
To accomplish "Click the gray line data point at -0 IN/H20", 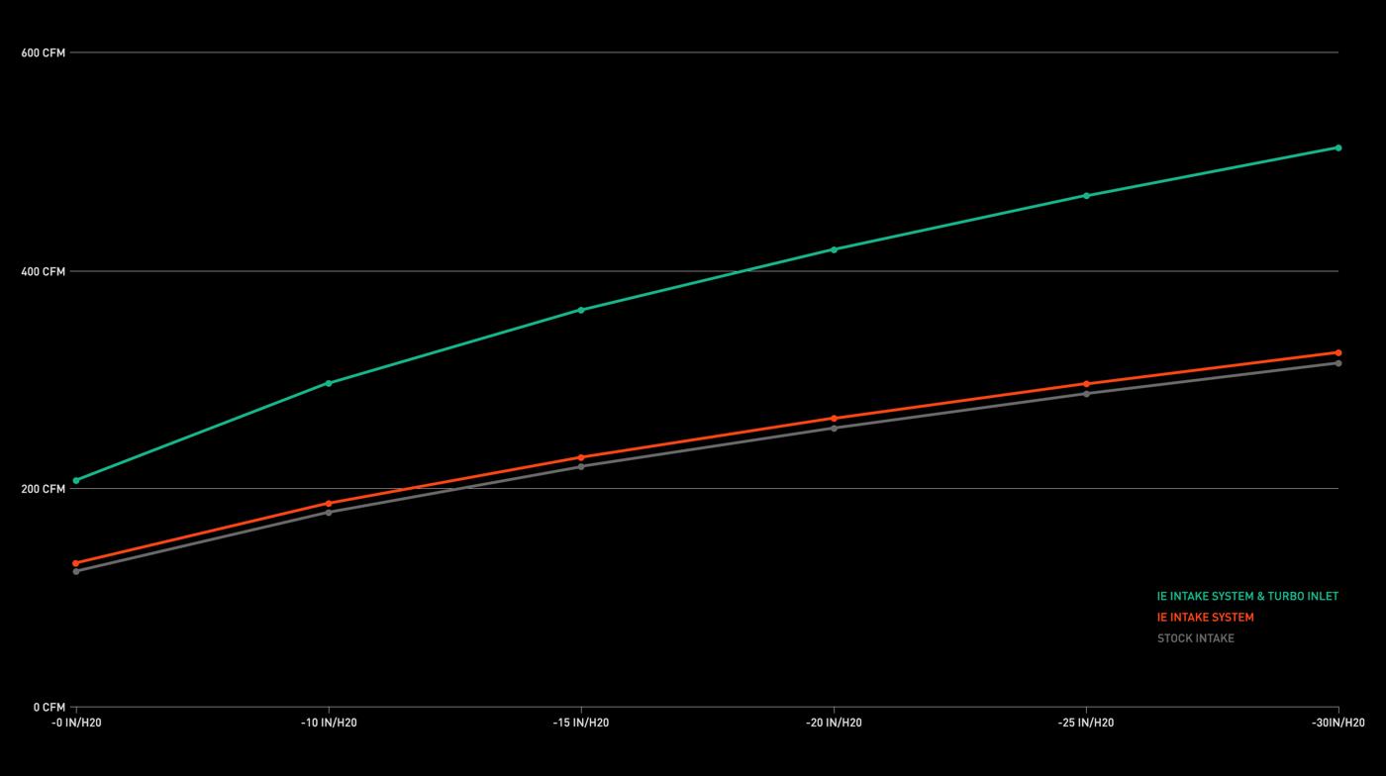I will pyautogui.click(x=76, y=571).
